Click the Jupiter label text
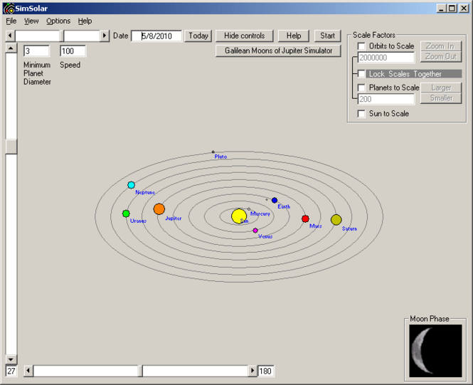 [174, 218]
